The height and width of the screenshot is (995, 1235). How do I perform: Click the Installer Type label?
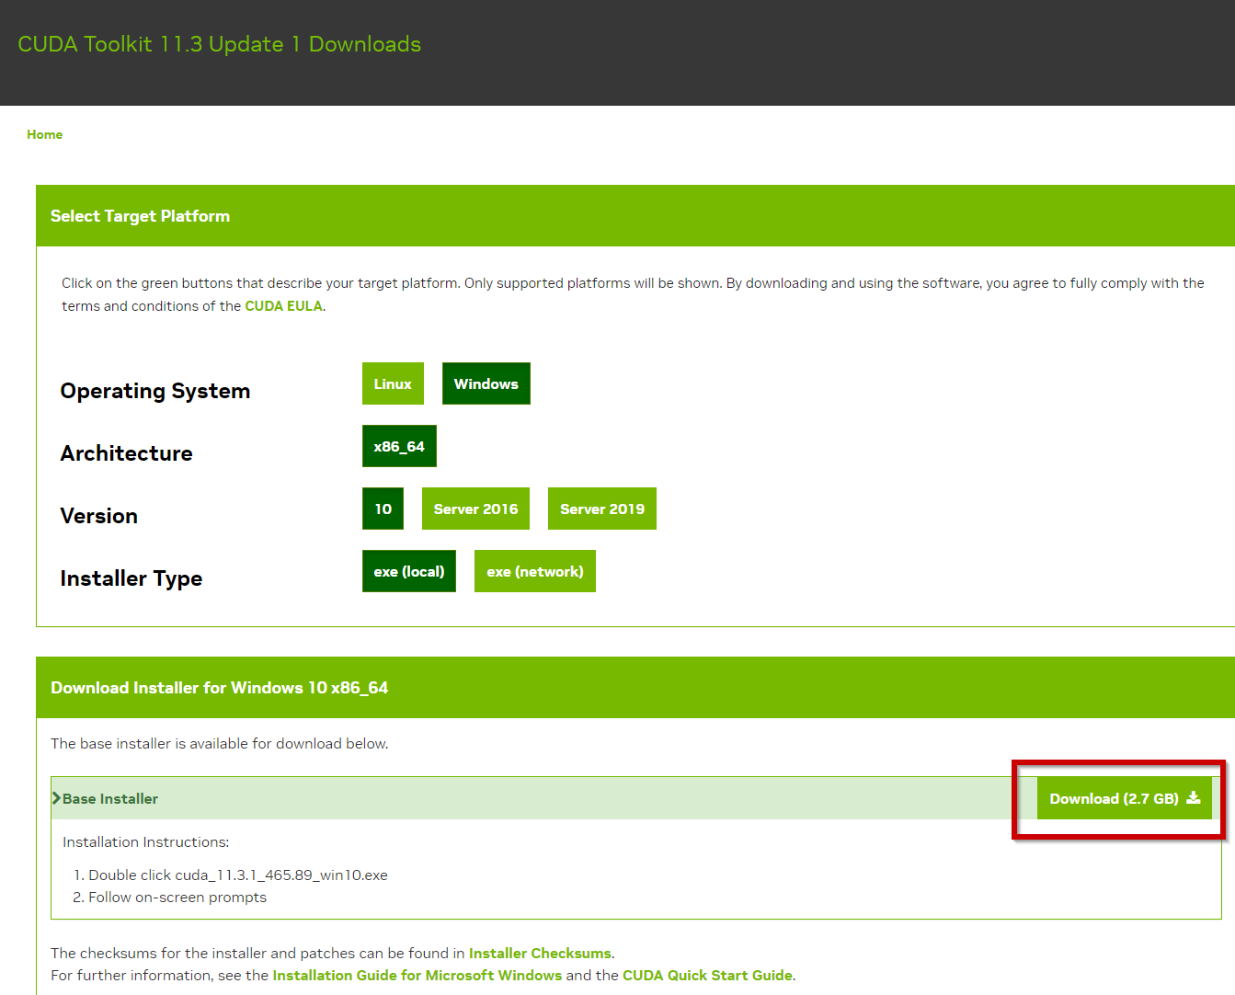(x=132, y=578)
